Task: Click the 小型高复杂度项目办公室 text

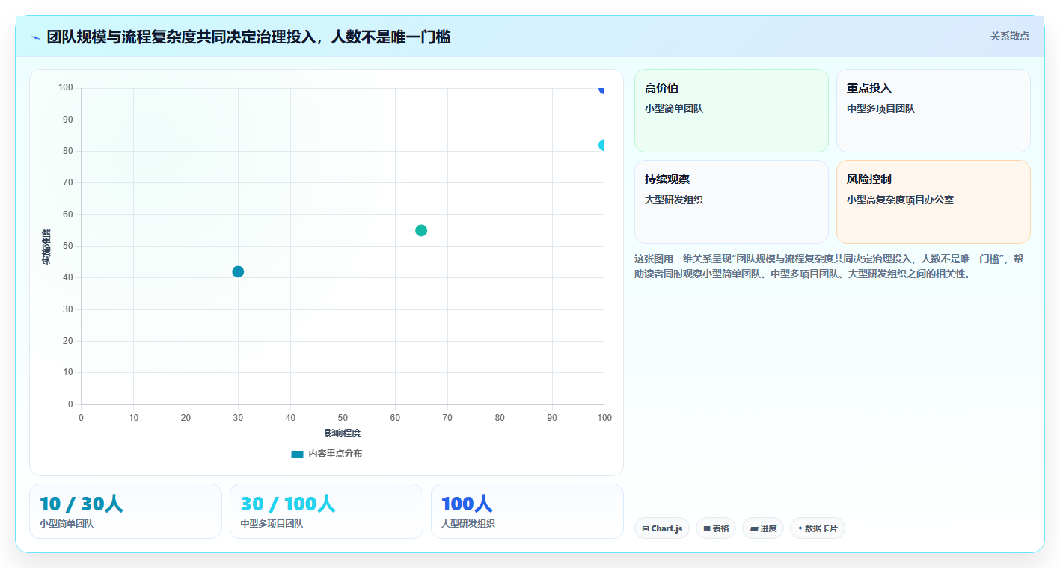Action: click(900, 200)
